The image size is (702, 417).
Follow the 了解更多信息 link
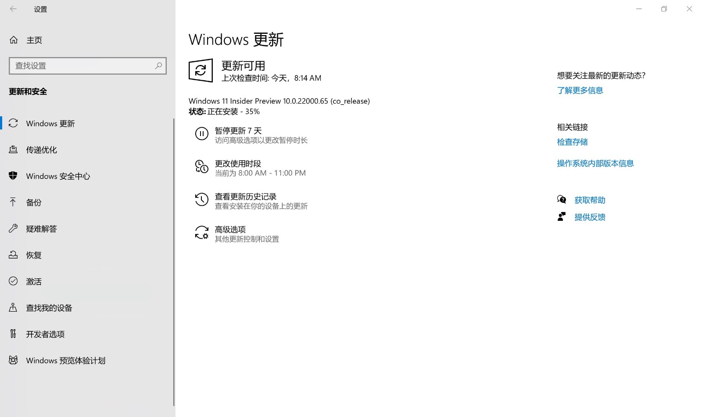coord(580,90)
